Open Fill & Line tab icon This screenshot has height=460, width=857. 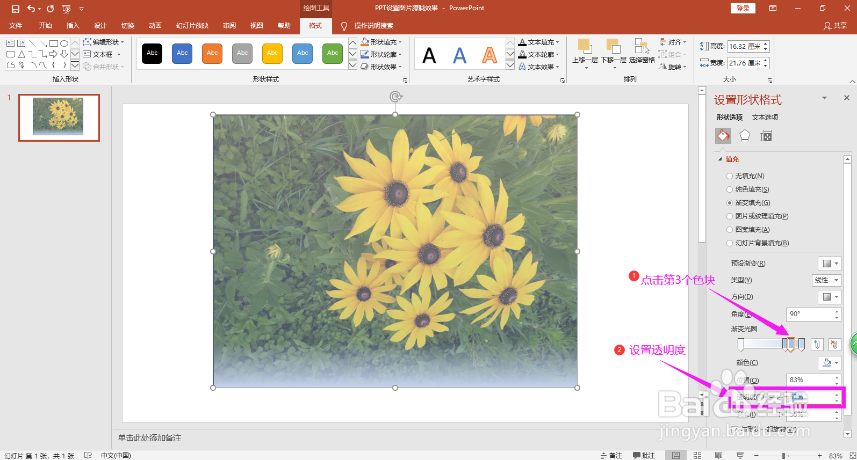pos(723,136)
